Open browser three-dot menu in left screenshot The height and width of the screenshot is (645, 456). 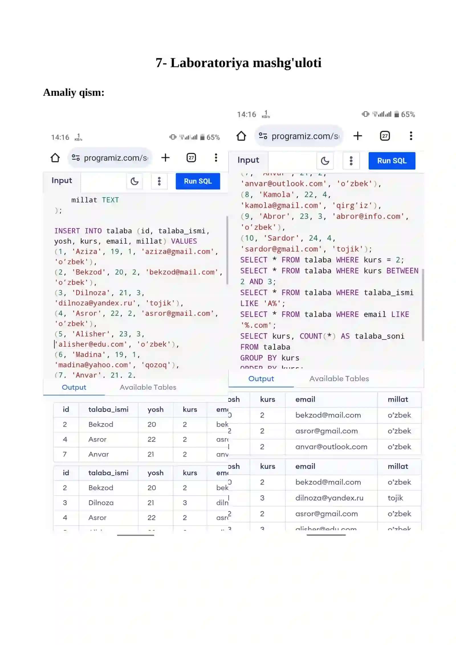216,158
